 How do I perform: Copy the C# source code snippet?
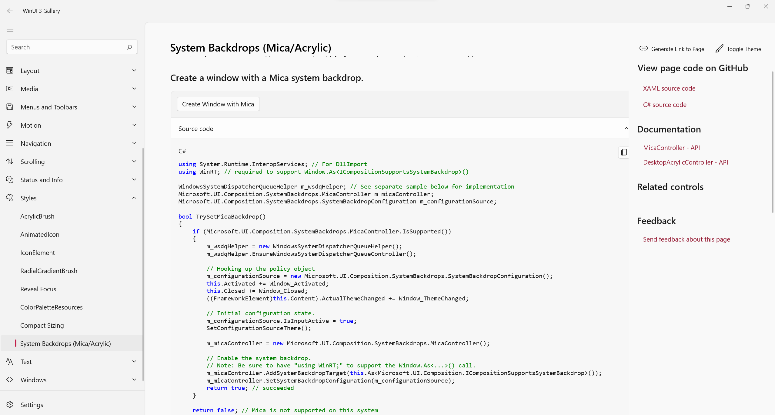(x=624, y=152)
